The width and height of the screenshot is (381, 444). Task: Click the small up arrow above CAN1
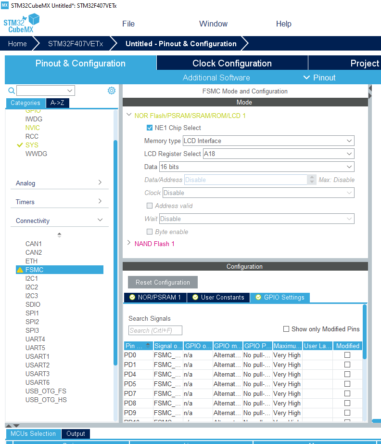point(59,235)
